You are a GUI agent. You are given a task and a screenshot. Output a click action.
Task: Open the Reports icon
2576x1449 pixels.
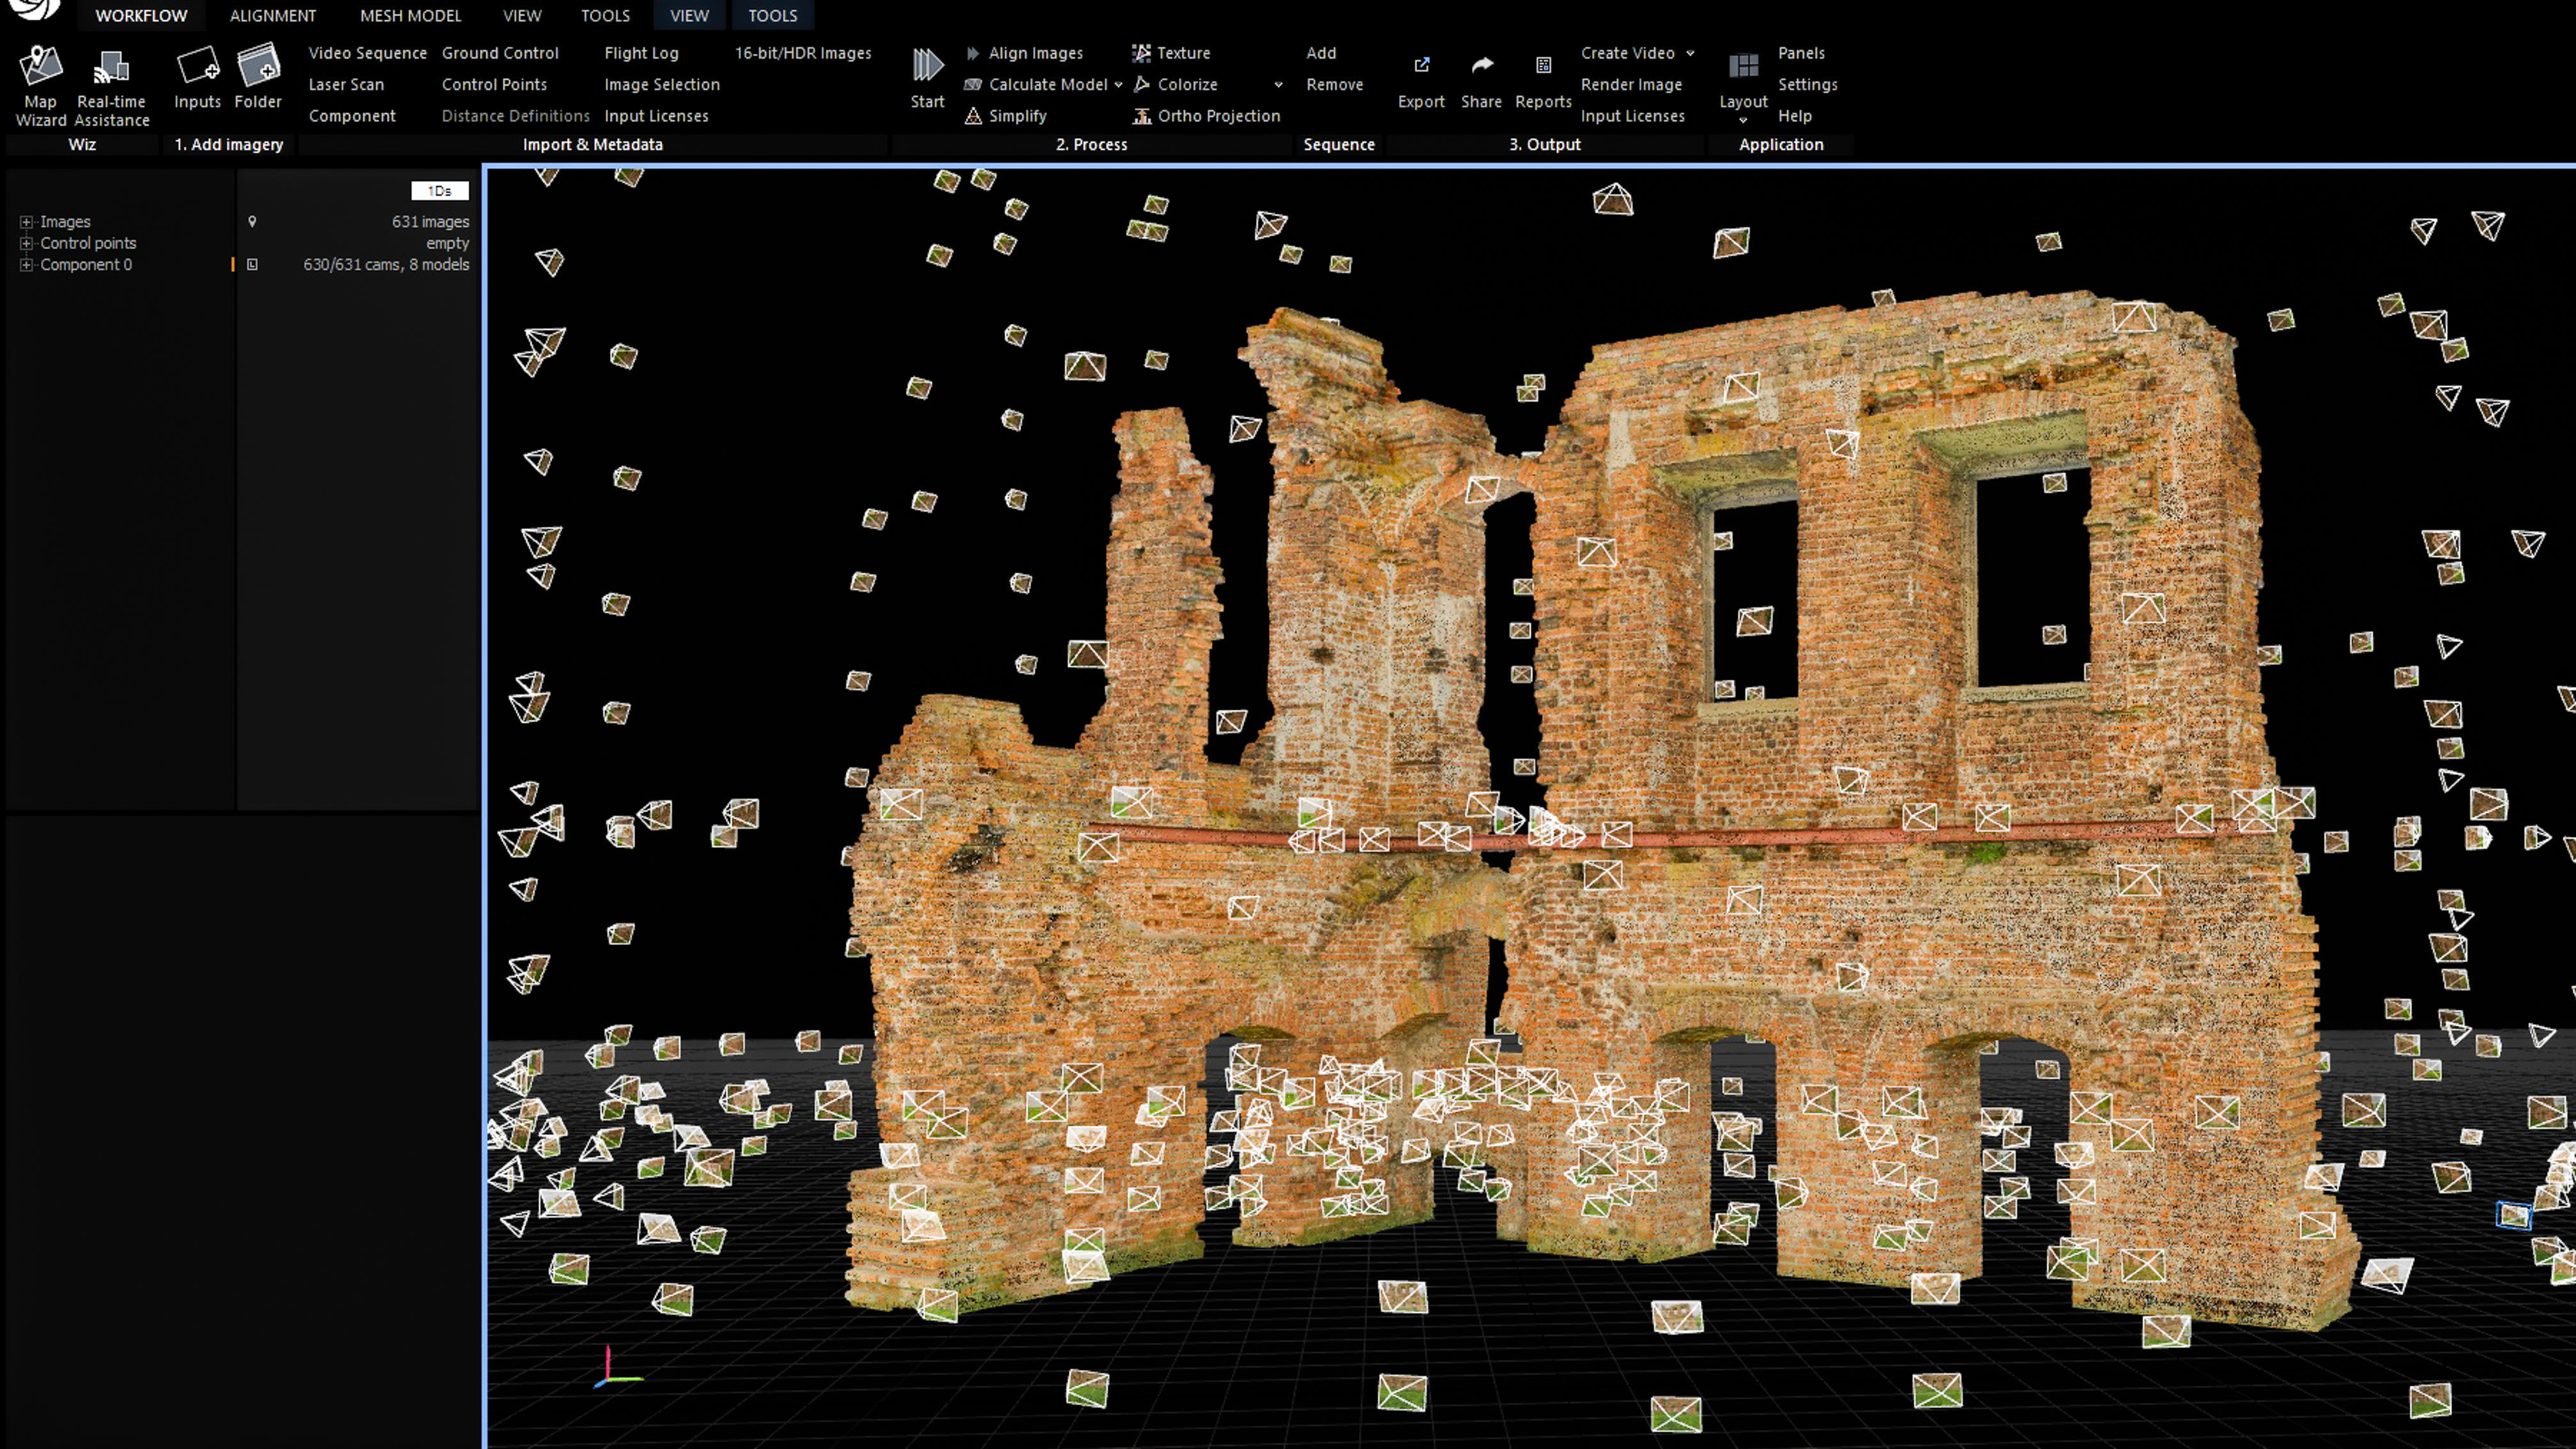(1543, 65)
